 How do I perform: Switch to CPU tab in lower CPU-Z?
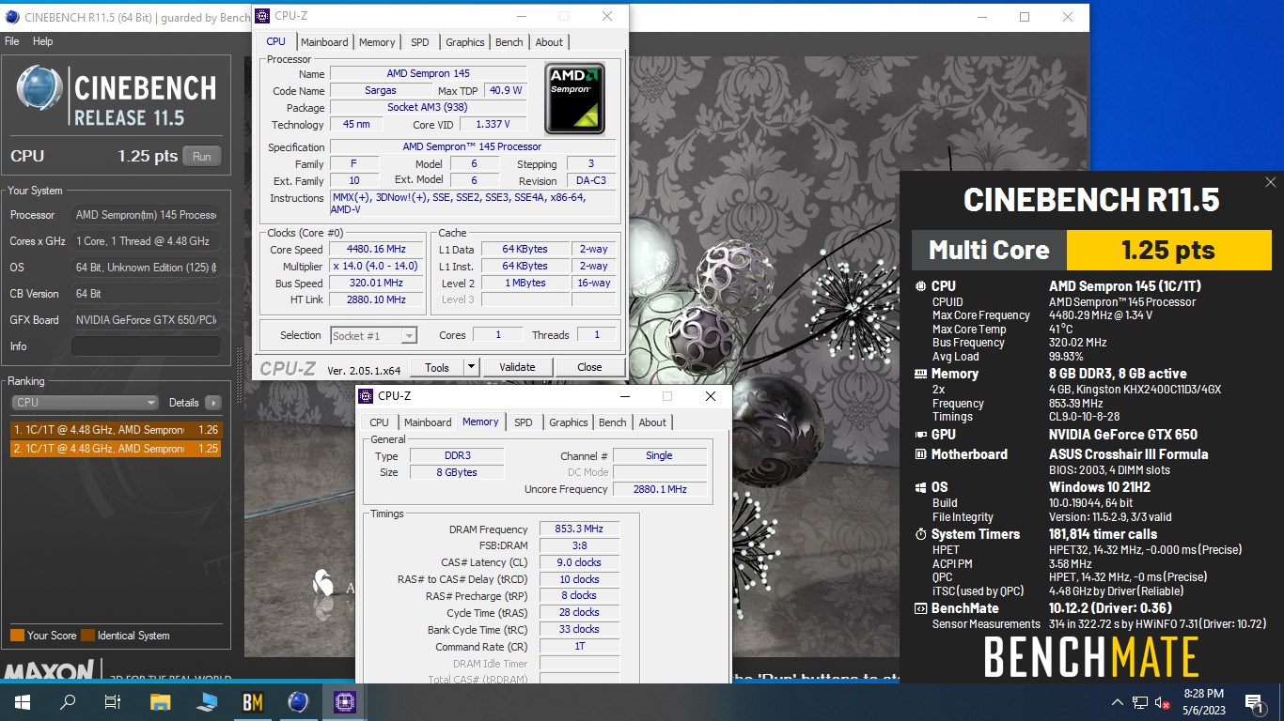click(x=379, y=422)
